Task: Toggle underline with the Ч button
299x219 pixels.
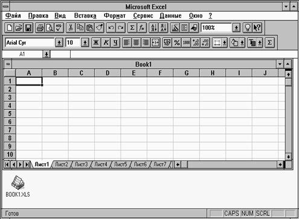Action: tap(115, 43)
